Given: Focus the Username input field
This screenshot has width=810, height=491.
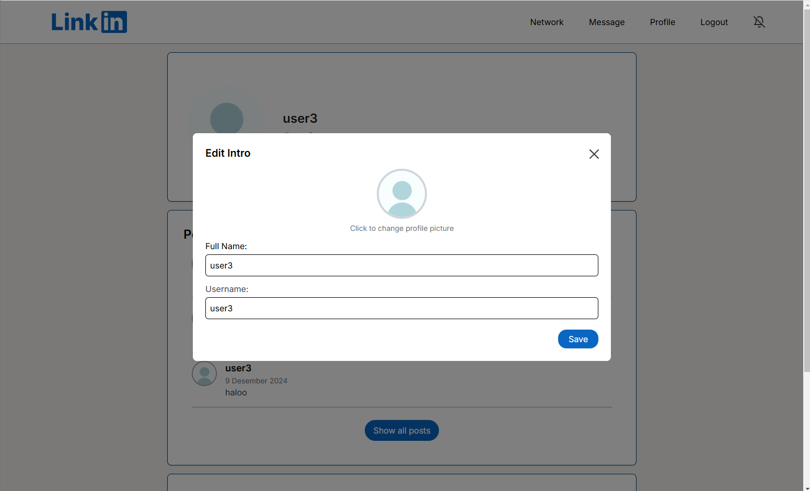Looking at the screenshot, I should (402, 308).
